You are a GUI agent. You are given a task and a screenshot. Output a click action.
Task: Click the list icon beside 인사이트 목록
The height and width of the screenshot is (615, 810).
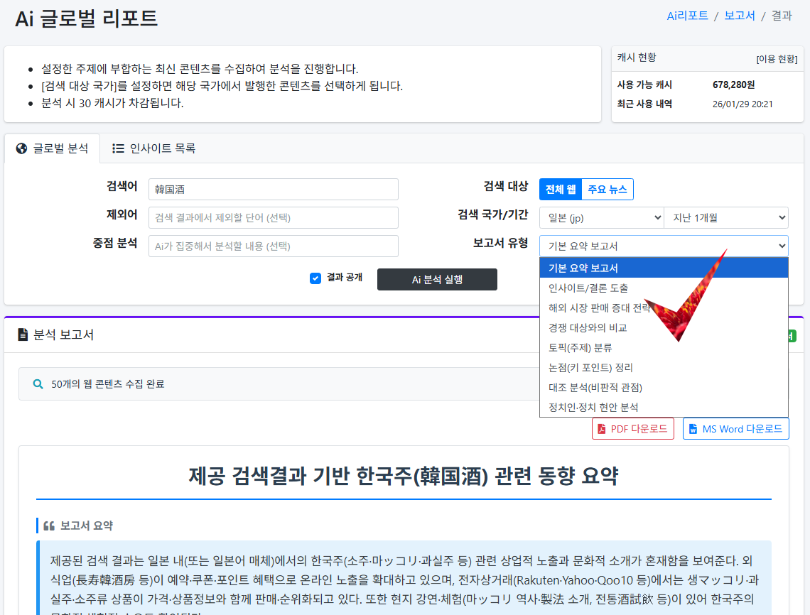(118, 148)
